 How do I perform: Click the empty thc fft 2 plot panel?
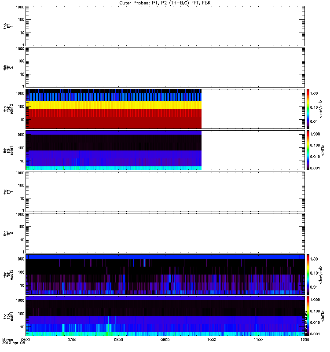(x=165, y=233)
